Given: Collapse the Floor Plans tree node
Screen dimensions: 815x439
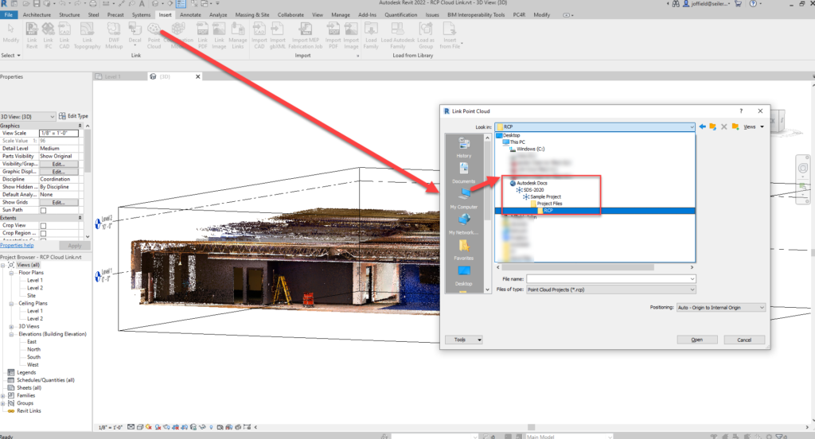Looking at the screenshot, I should coord(11,273).
